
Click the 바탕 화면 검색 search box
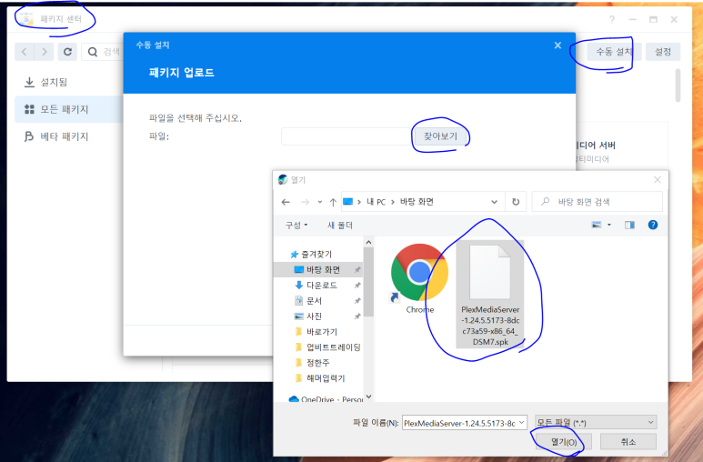pos(598,202)
